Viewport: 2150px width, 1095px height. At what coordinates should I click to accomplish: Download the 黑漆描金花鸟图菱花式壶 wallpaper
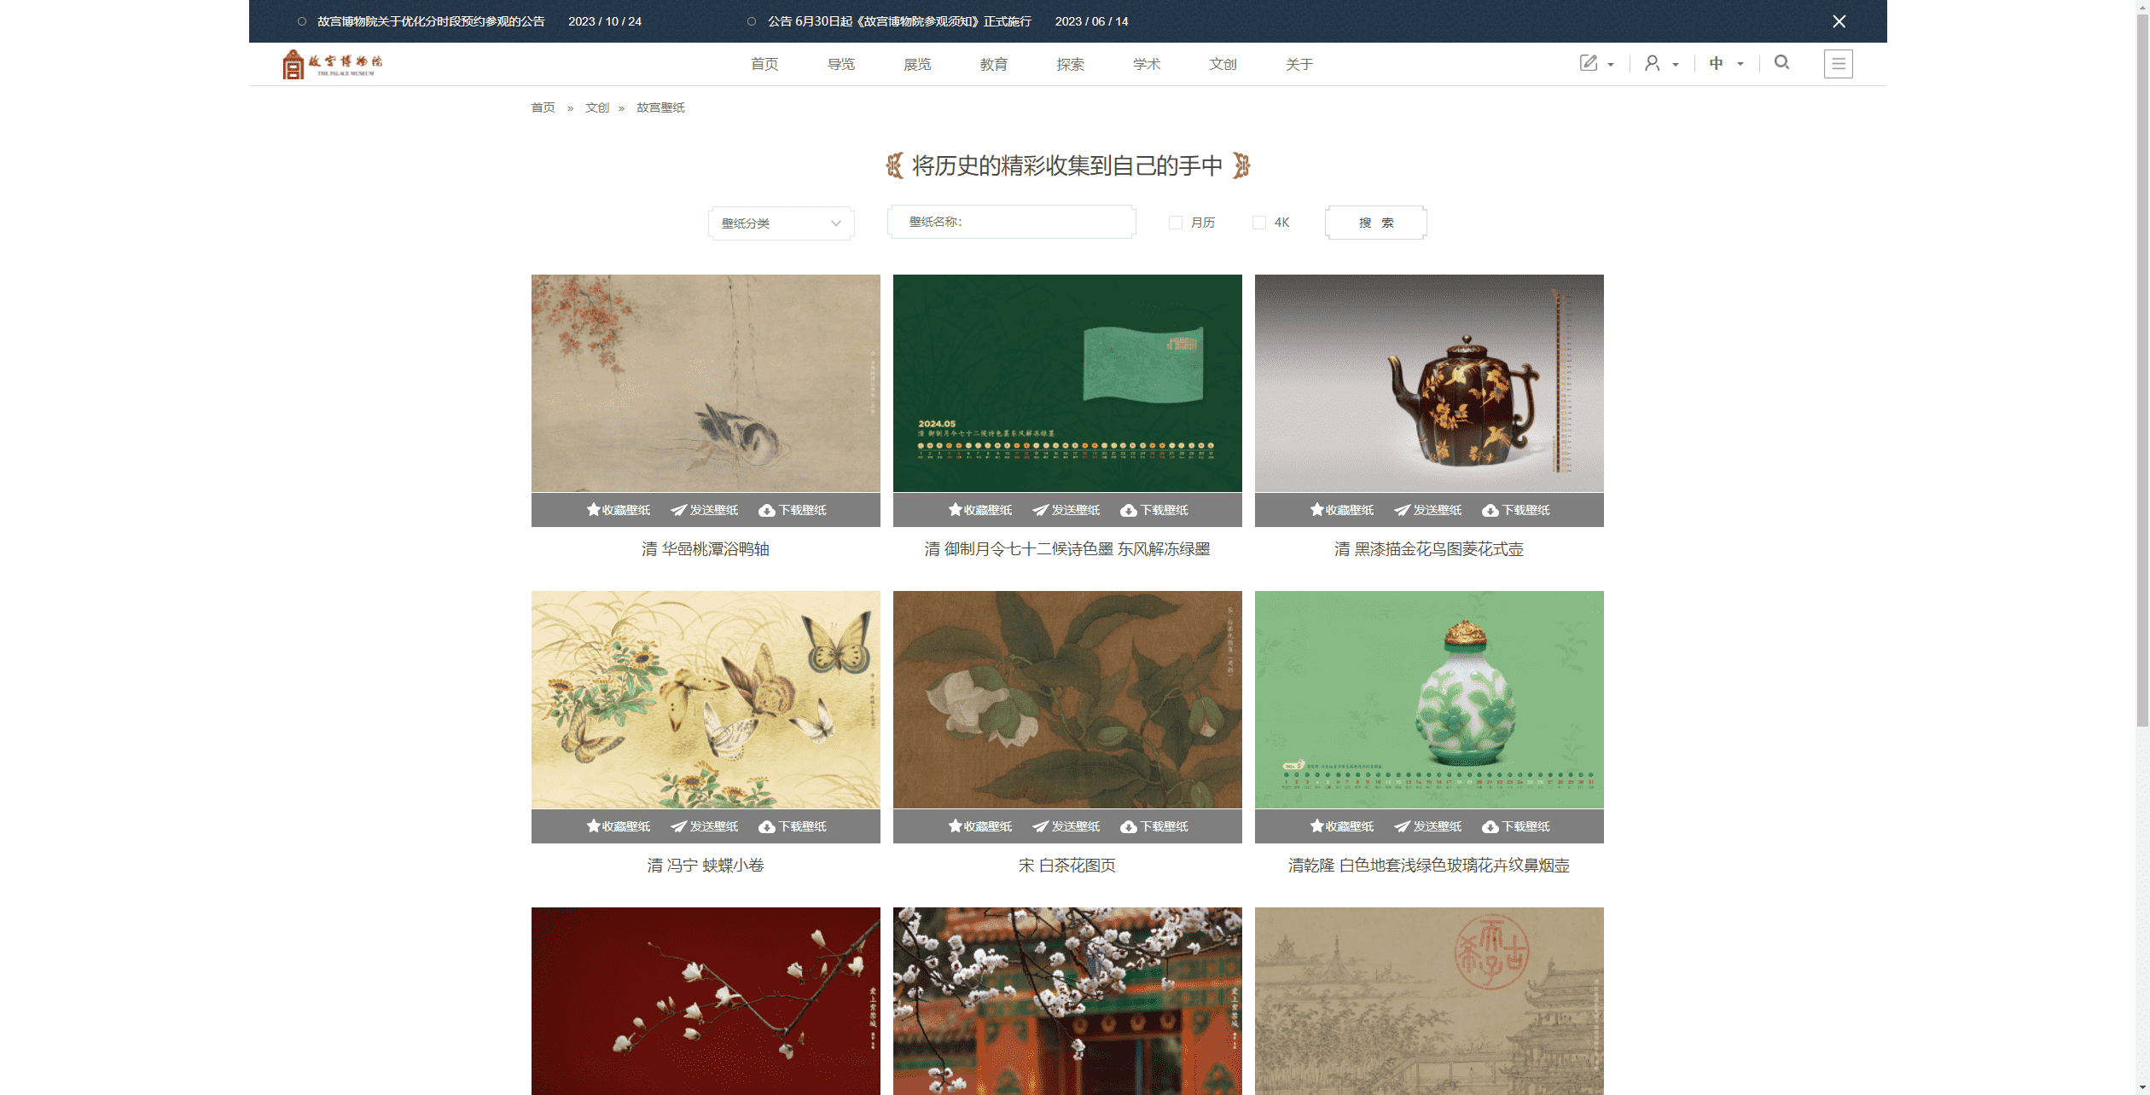point(1516,510)
